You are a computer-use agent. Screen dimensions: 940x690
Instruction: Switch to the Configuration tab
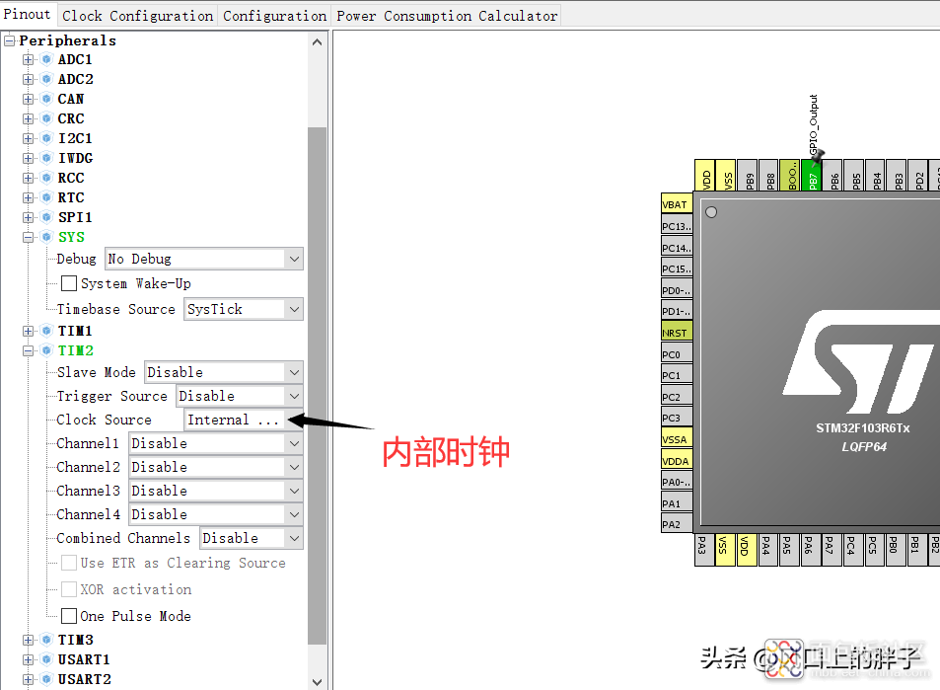point(274,16)
